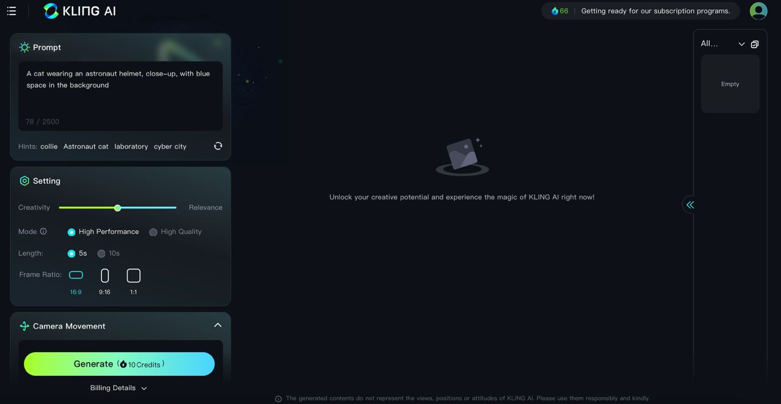Click the Mode info icon
Screen dimensions: 781x404
[x=43, y=231]
